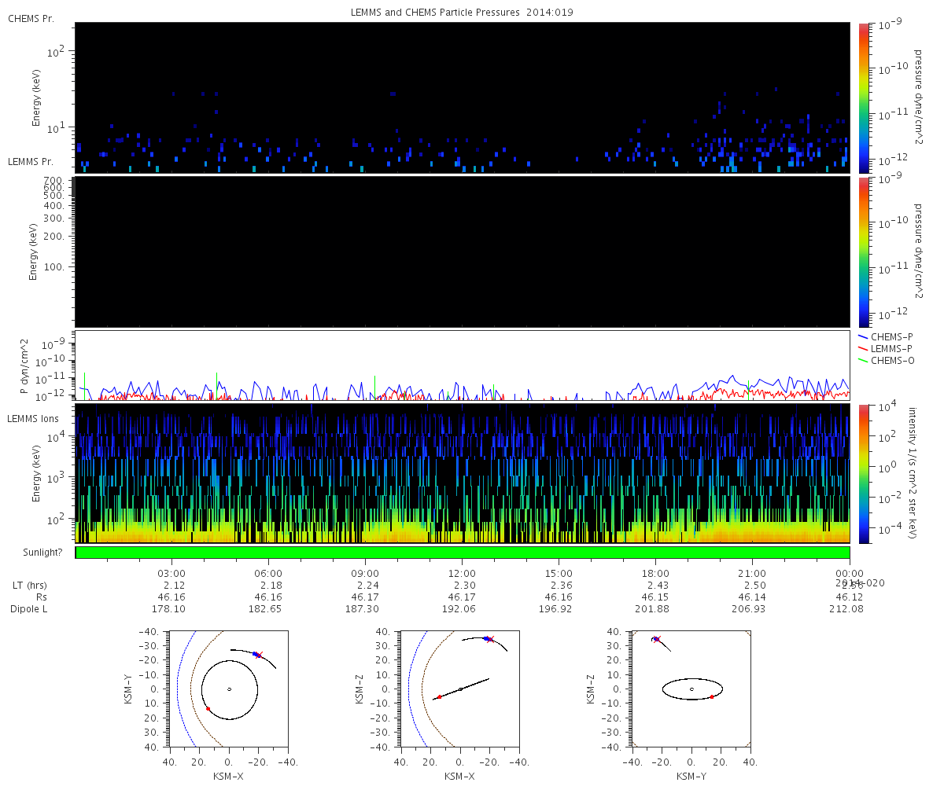This screenshot has height=786, width=944.
Task: Click the red dot on the middle orbit plot's diagonal line
Action: tap(439, 697)
